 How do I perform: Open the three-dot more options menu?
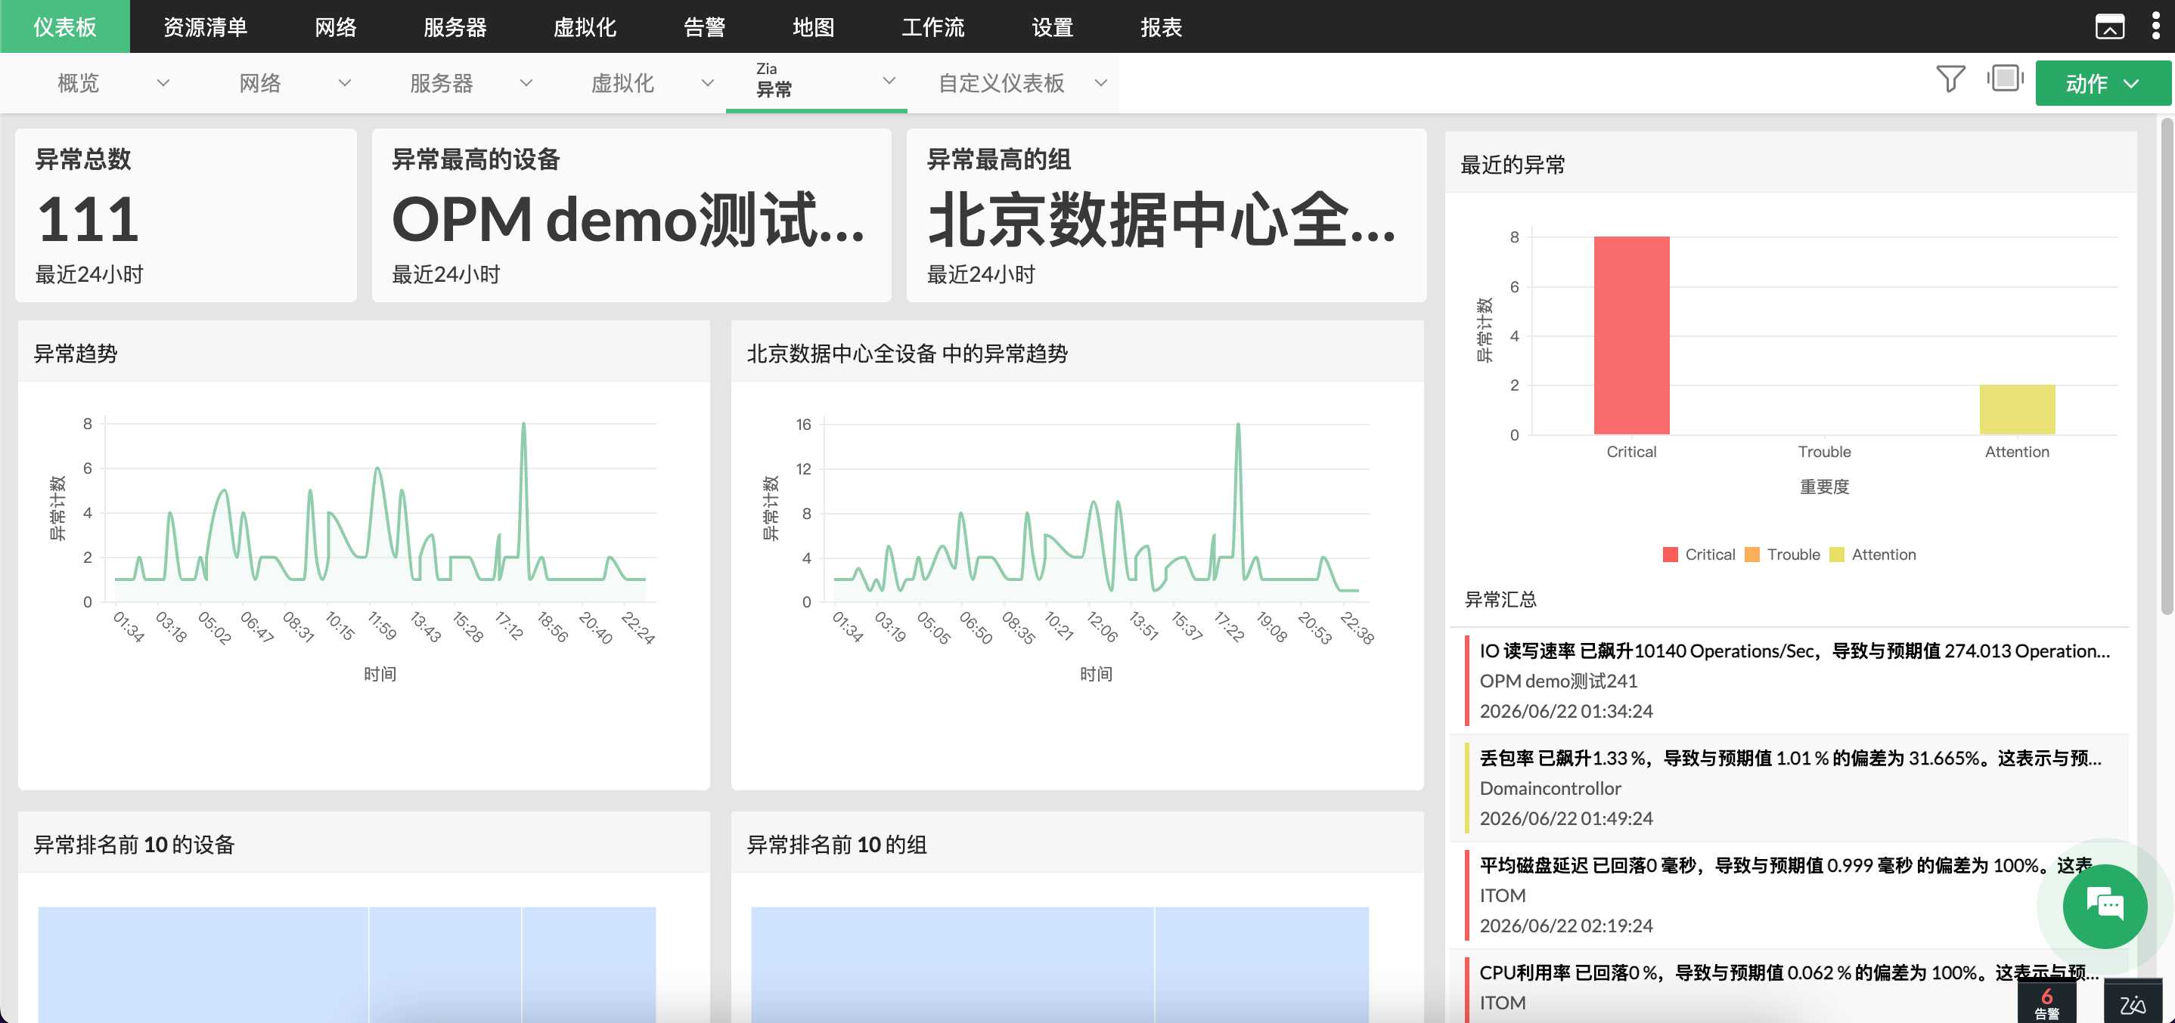coord(2155,26)
